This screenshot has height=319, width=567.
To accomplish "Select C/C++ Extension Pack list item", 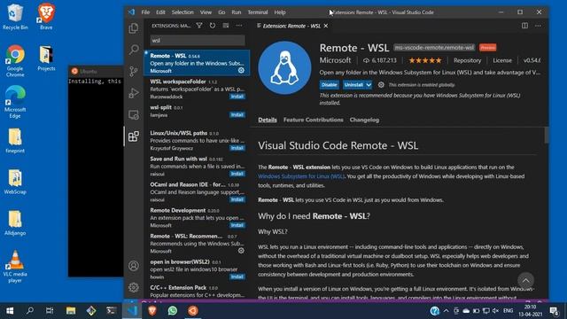I will [x=197, y=292].
